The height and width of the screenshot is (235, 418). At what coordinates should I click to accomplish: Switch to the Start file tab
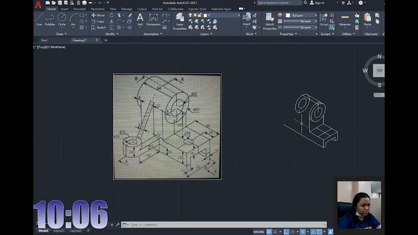pyautogui.click(x=44, y=40)
